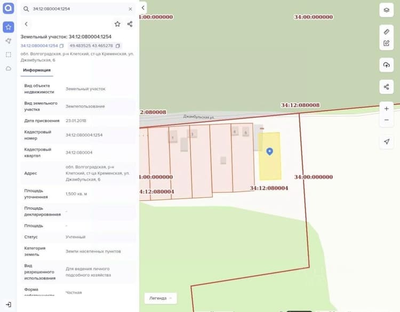
Task: Collapse the side info panel
Action: [x=143, y=8]
